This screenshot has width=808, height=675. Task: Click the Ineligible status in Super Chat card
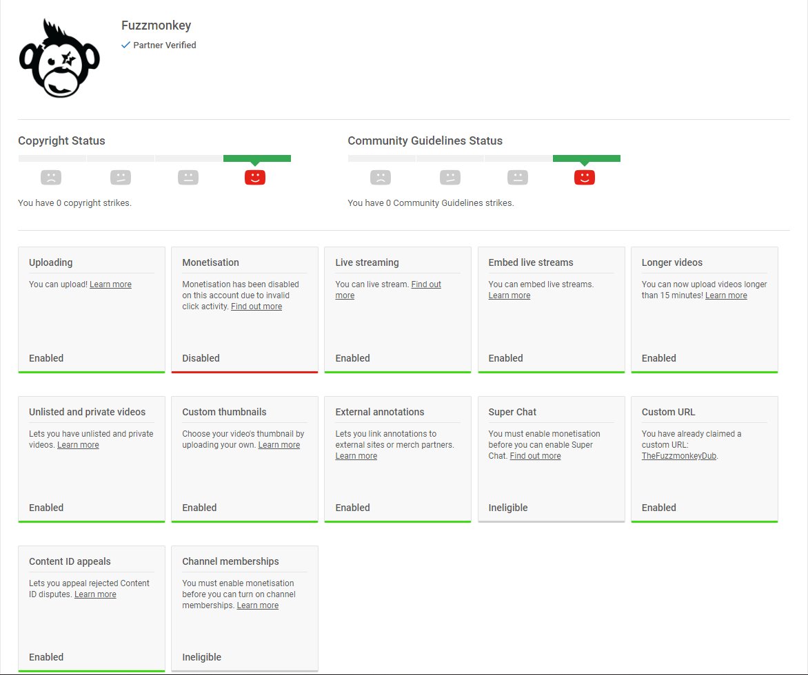coord(508,508)
